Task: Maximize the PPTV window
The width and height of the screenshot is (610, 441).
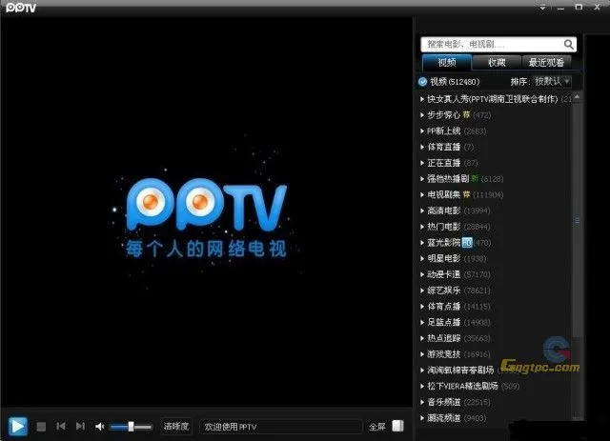Action: click(579, 7)
